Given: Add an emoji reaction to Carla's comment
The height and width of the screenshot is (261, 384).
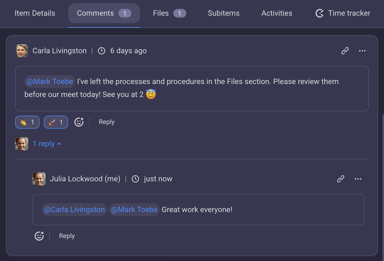Looking at the screenshot, I should 79,122.
